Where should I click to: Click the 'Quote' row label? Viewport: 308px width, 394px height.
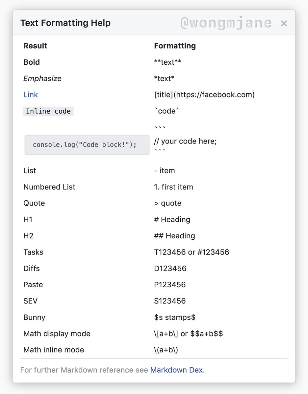point(34,203)
